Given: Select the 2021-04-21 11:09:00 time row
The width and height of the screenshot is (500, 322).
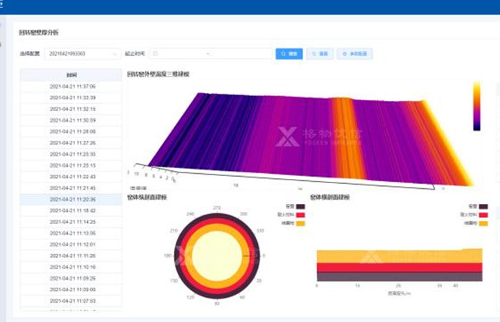Looking at the screenshot, I should pyautogui.click(x=72, y=289).
